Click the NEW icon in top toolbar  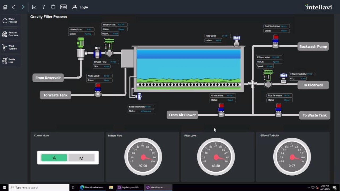[63, 7]
